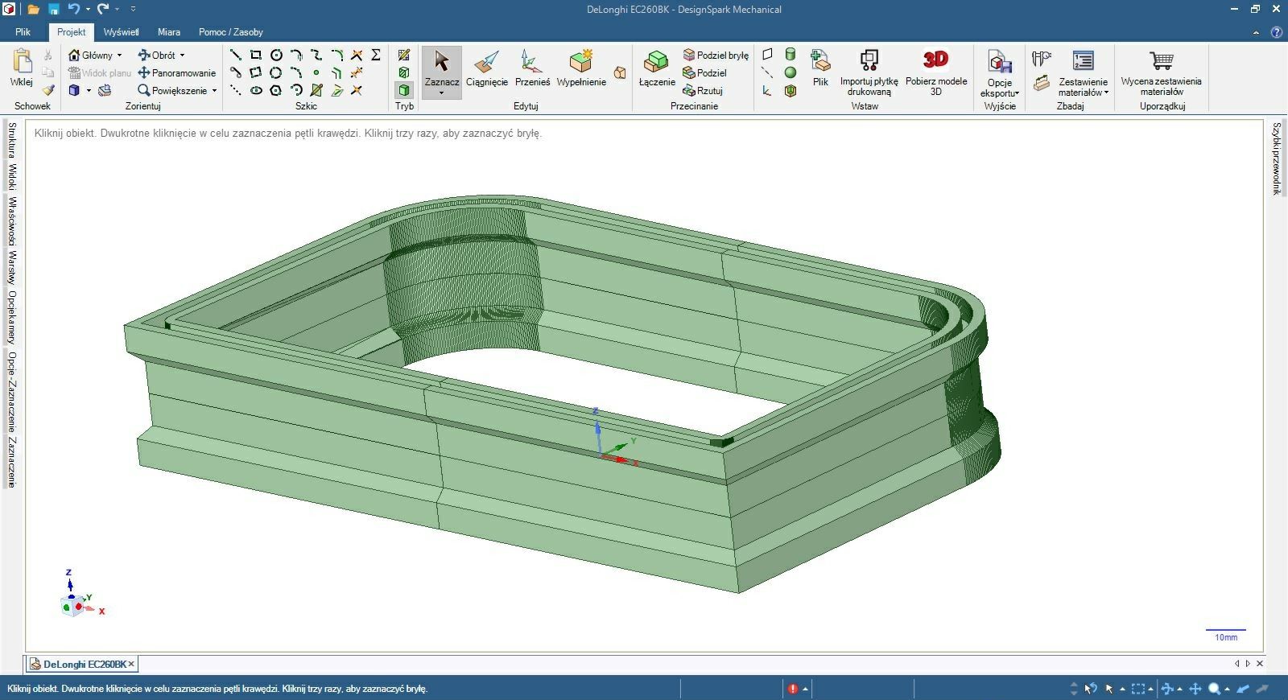The width and height of the screenshot is (1288, 700).
Task: Open the Właściwości side panel
Action: [x=12, y=221]
